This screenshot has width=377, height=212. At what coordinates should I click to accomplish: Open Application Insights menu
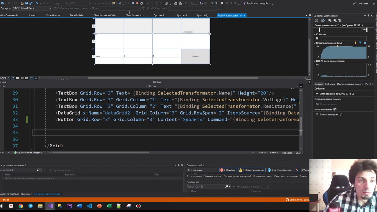[257, 3]
